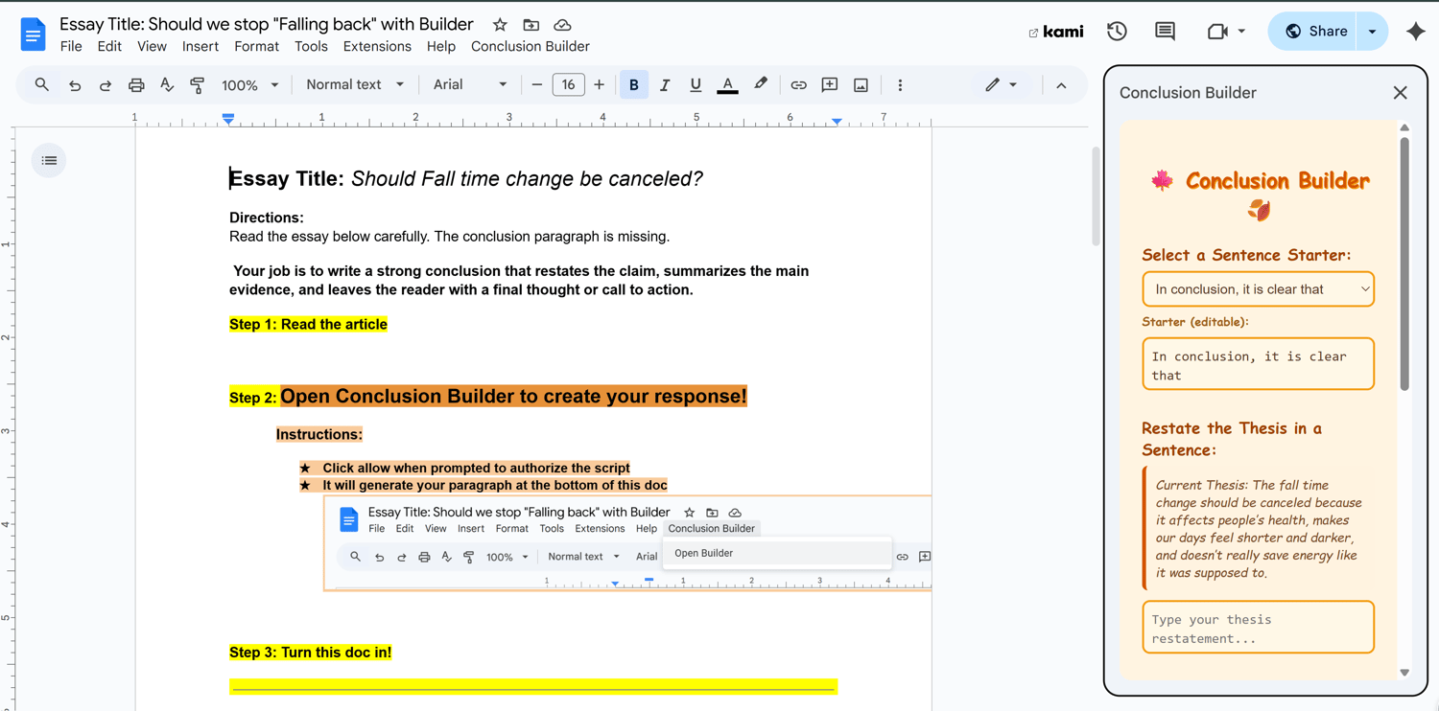Decrease font size with minus button
Image resolution: width=1439 pixels, height=711 pixels.
click(537, 85)
